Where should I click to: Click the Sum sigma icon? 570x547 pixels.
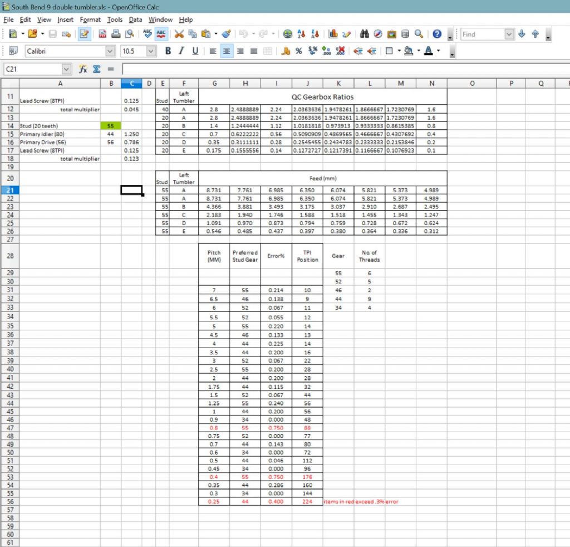[x=96, y=69]
